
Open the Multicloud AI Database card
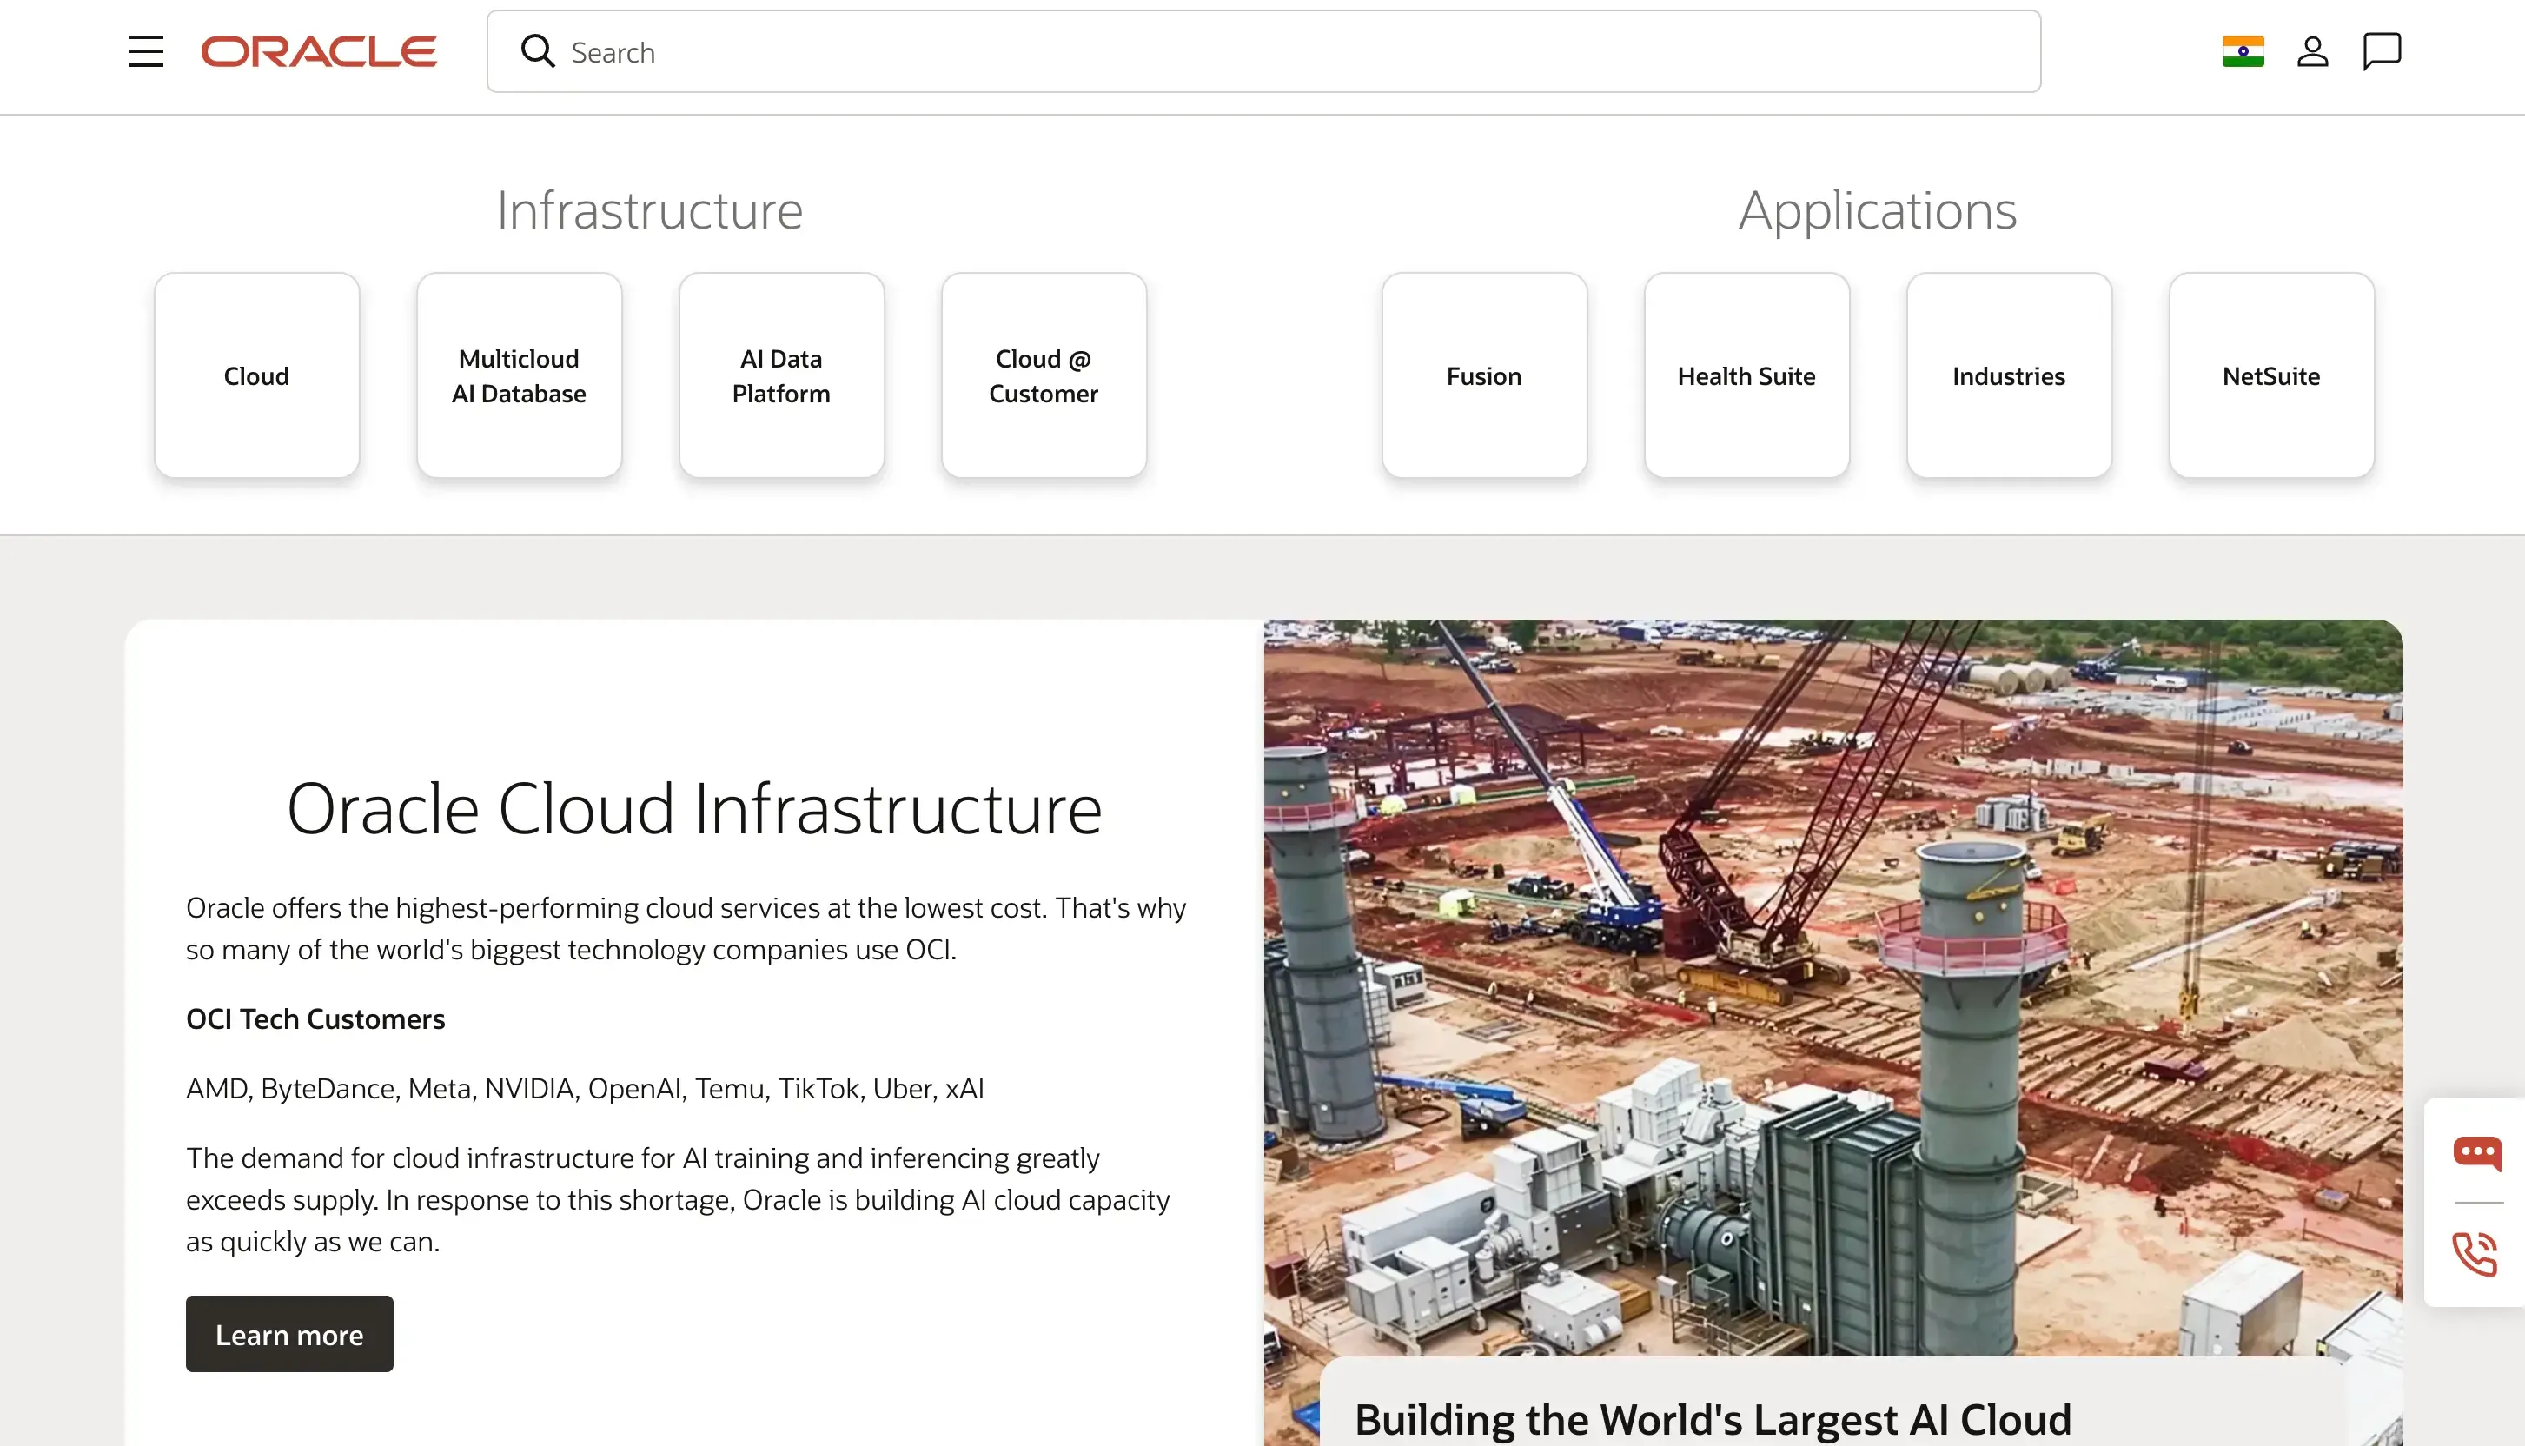(519, 375)
